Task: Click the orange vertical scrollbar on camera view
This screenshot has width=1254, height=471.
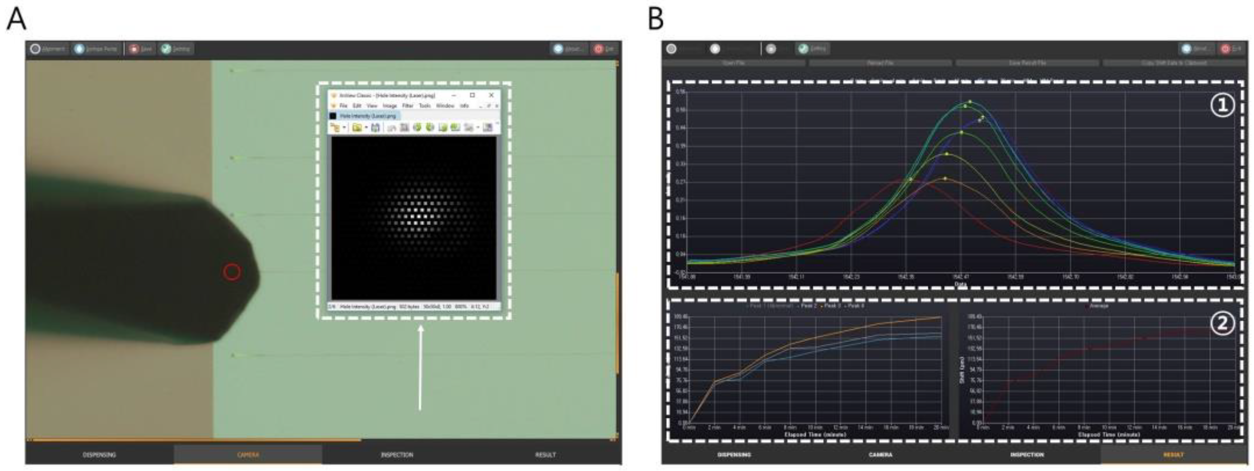Action: (x=617, y=323)
